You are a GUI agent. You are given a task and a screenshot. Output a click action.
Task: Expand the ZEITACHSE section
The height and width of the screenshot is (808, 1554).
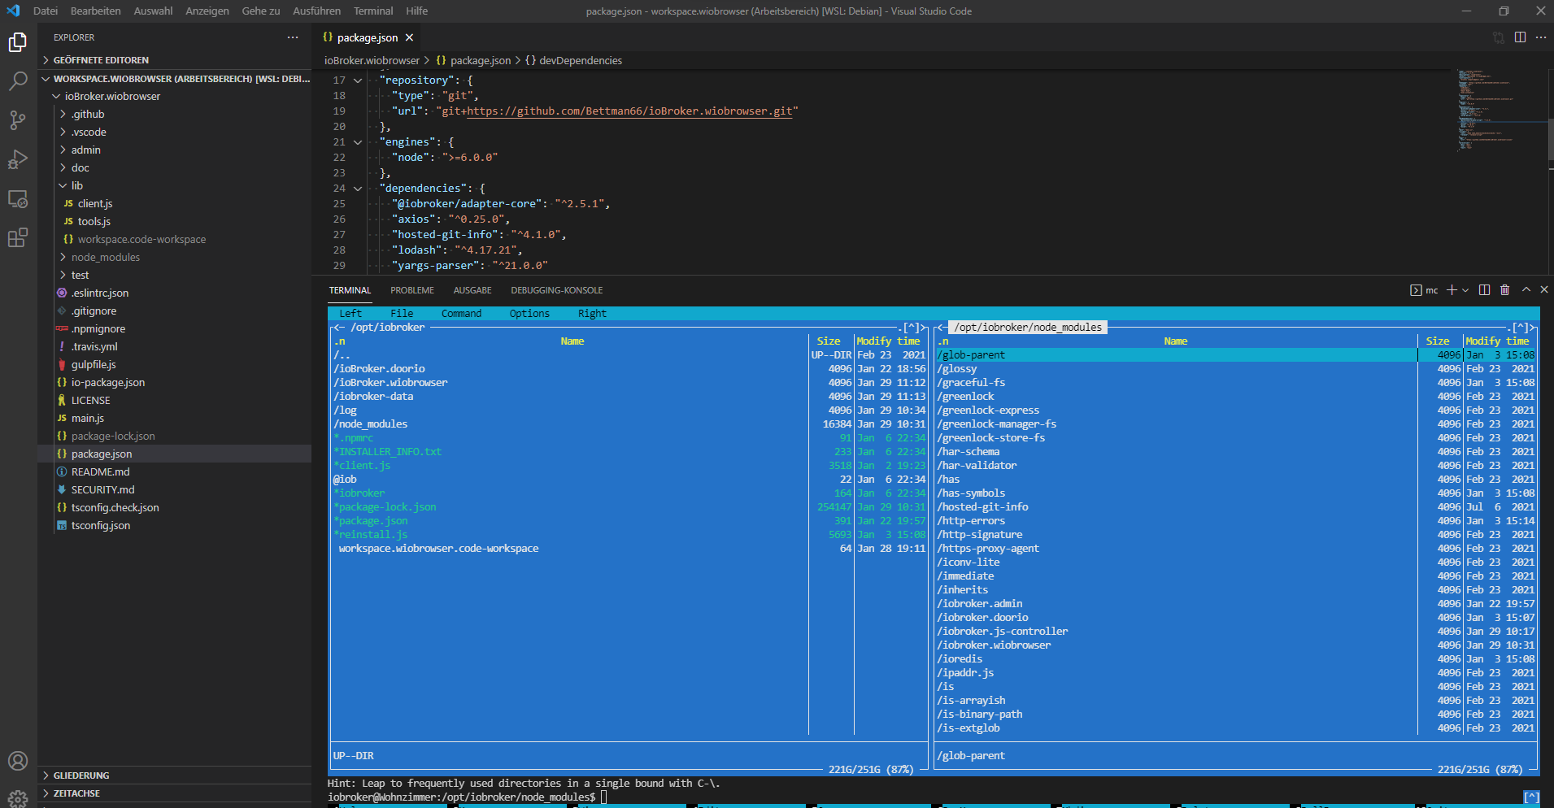coord(175,793)
